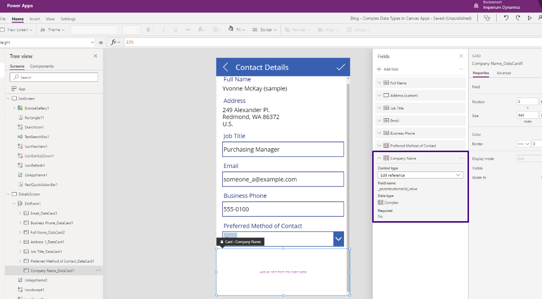This screenshot has height=299, width=542.
Task: Click the Underline formatting icon
Action: pos(175,29)
